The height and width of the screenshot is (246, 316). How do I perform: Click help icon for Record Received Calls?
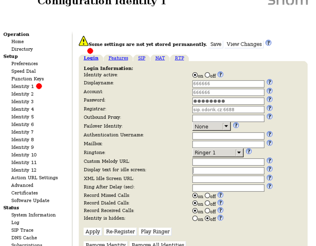click(220, 210)
